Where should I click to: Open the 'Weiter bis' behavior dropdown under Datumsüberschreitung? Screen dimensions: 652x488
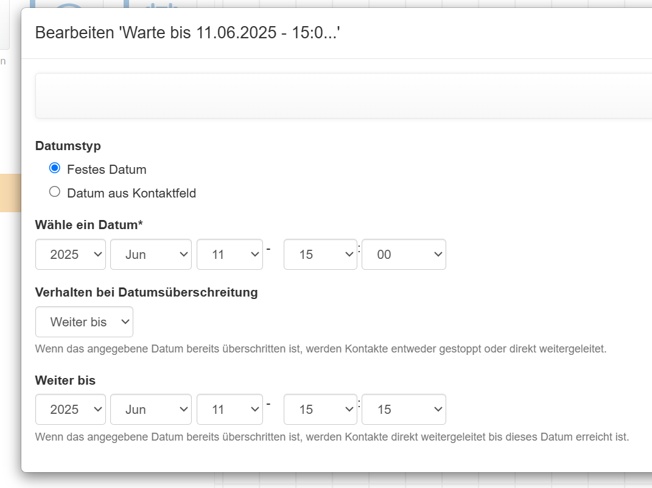pos(84,321)
